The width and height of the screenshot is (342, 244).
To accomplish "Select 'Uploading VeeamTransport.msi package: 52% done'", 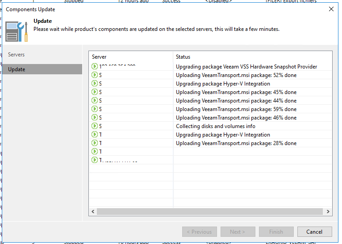I will (x=236, y=75).
